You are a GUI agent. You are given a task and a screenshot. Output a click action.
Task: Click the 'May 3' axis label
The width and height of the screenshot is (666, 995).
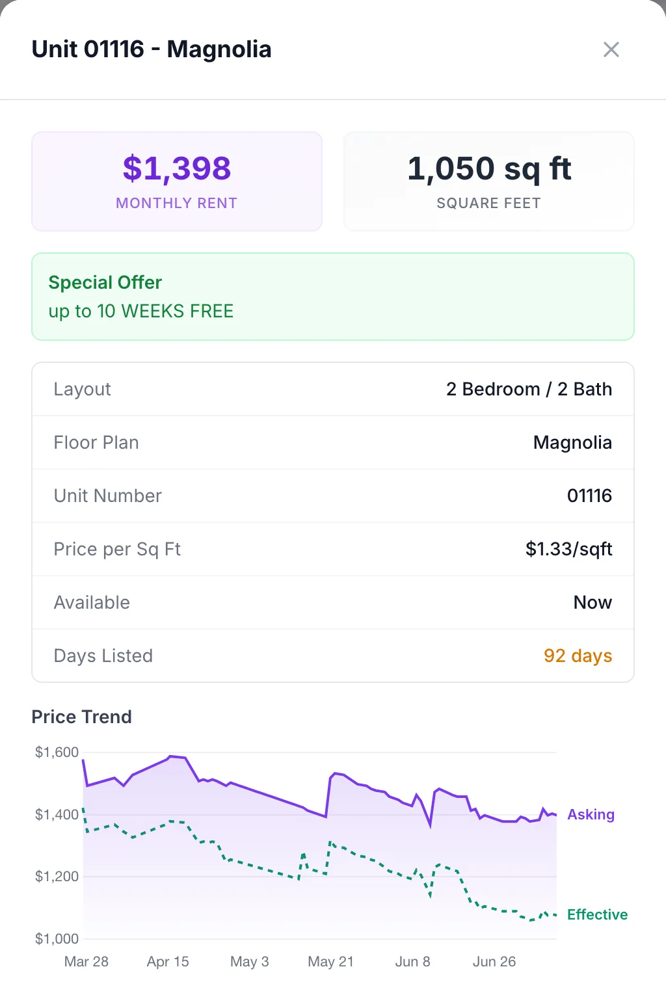click(250, 961)
